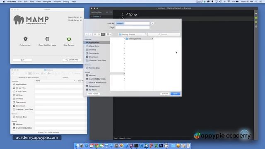Open arrange/group dropdown in save dialog toolbar
265x149 pixels.
point(109,34)
